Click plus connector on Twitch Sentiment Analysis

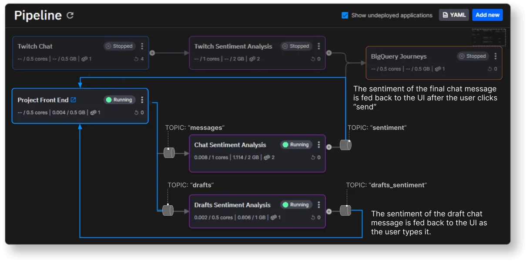(x=328, y=53)
